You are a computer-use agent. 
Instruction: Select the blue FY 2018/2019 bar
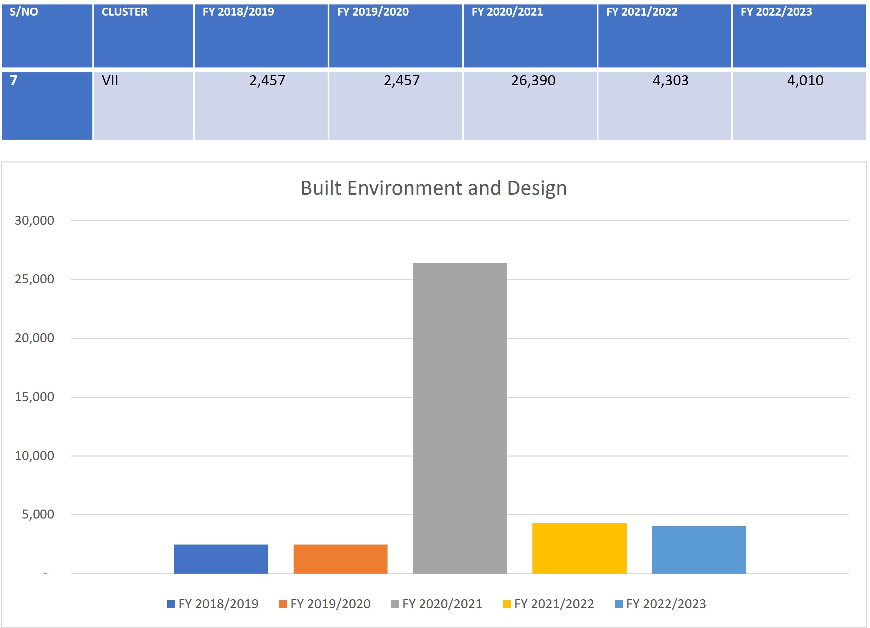pyautogui.click(x=220, y=559)
